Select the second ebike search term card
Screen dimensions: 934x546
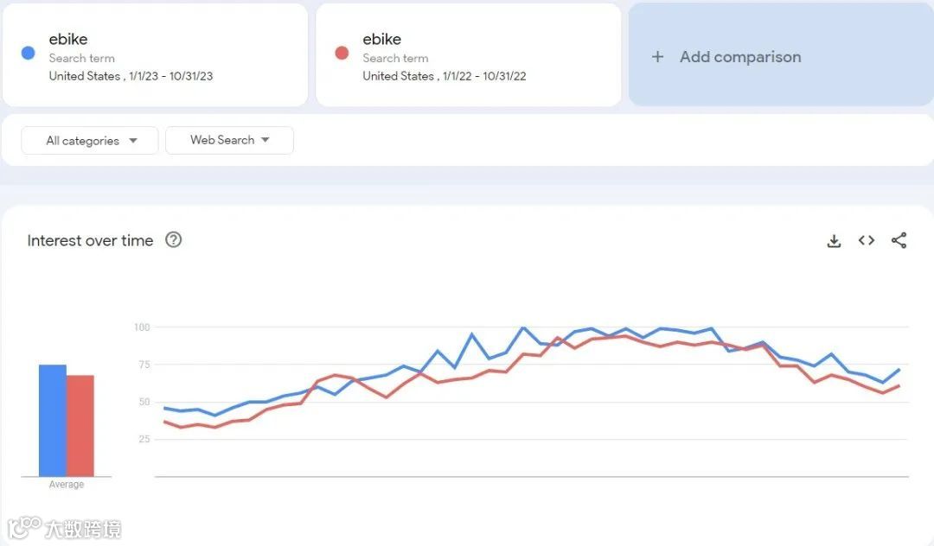coord(469,54)
